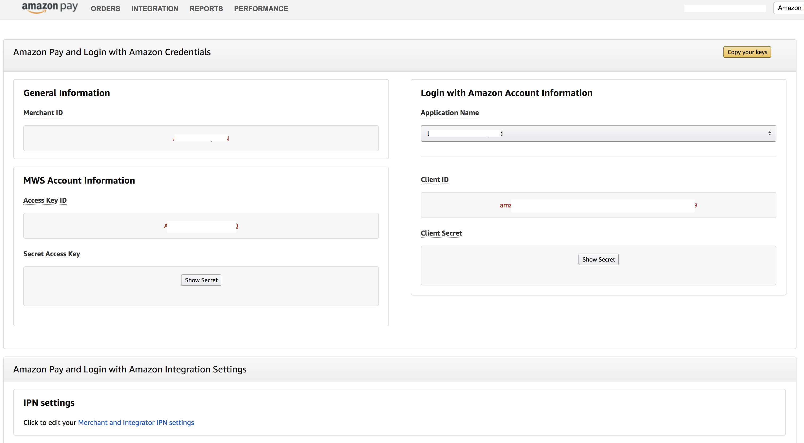804x443 pixels.
Task: Expand the Application Name dropdown
Action: tap(598, 133)
